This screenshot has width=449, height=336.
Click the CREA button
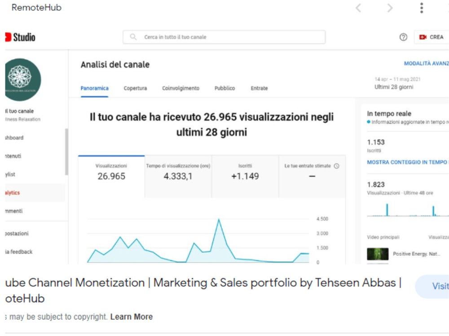click(x=431, y=37)
